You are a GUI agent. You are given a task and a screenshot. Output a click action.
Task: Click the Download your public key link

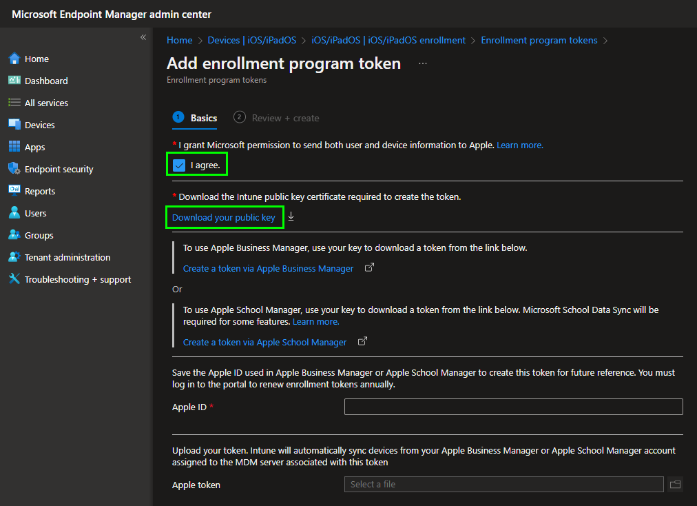click(x=224, y=218)
